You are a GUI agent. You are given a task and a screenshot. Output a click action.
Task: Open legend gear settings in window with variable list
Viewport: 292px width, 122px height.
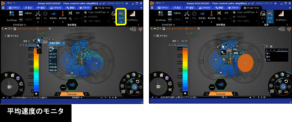(x=36, y=94)
